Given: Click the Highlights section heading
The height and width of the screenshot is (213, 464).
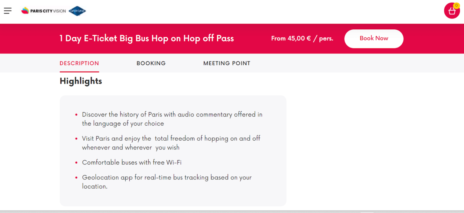Looking at the screenshot, I should click(81, 81).
